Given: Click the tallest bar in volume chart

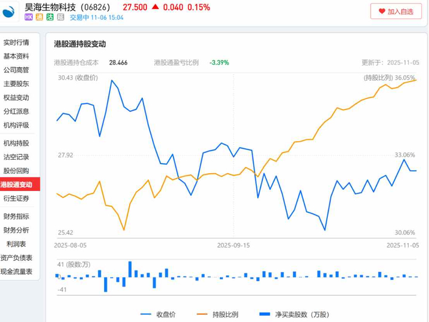Looking at the screenshot, I should pyautogui.click(x=130, y=269).
